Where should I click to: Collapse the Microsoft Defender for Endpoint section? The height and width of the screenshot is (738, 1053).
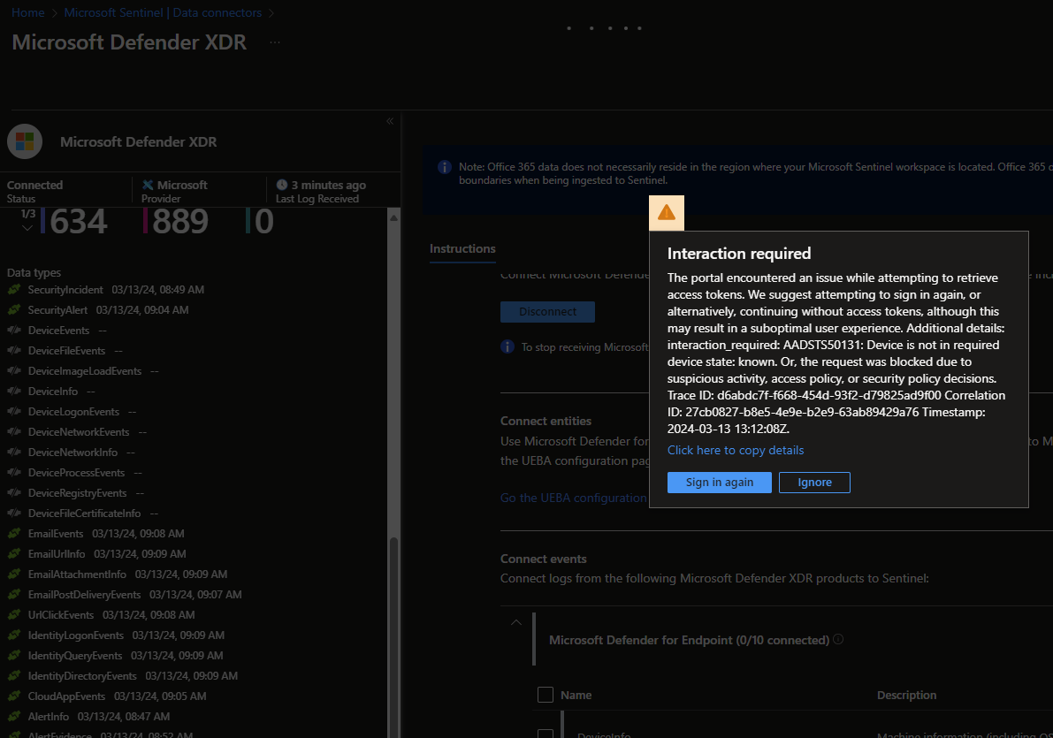(x=515, y=622)
